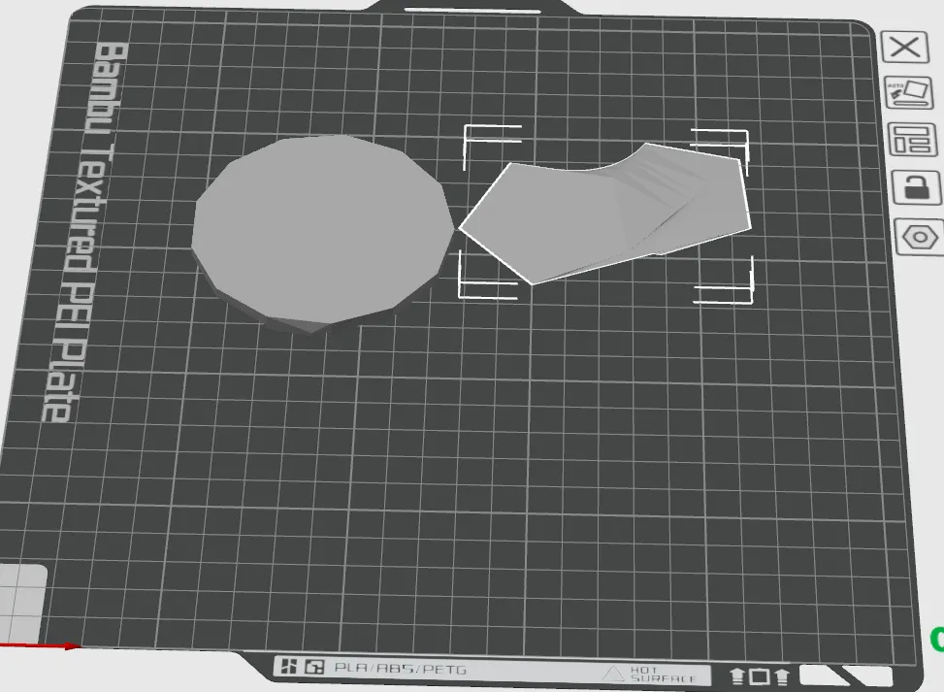Click the arrange objects on plate icon

coord(913,140)
